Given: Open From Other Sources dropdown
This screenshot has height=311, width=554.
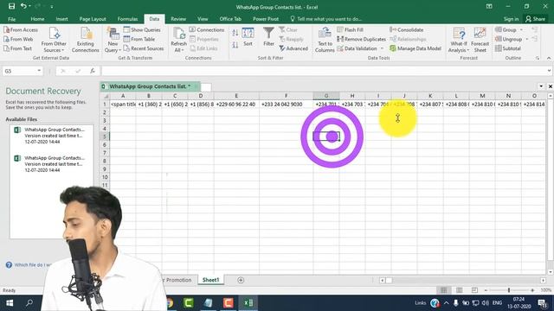Looking at the screenshot, I should click(54, 40).
